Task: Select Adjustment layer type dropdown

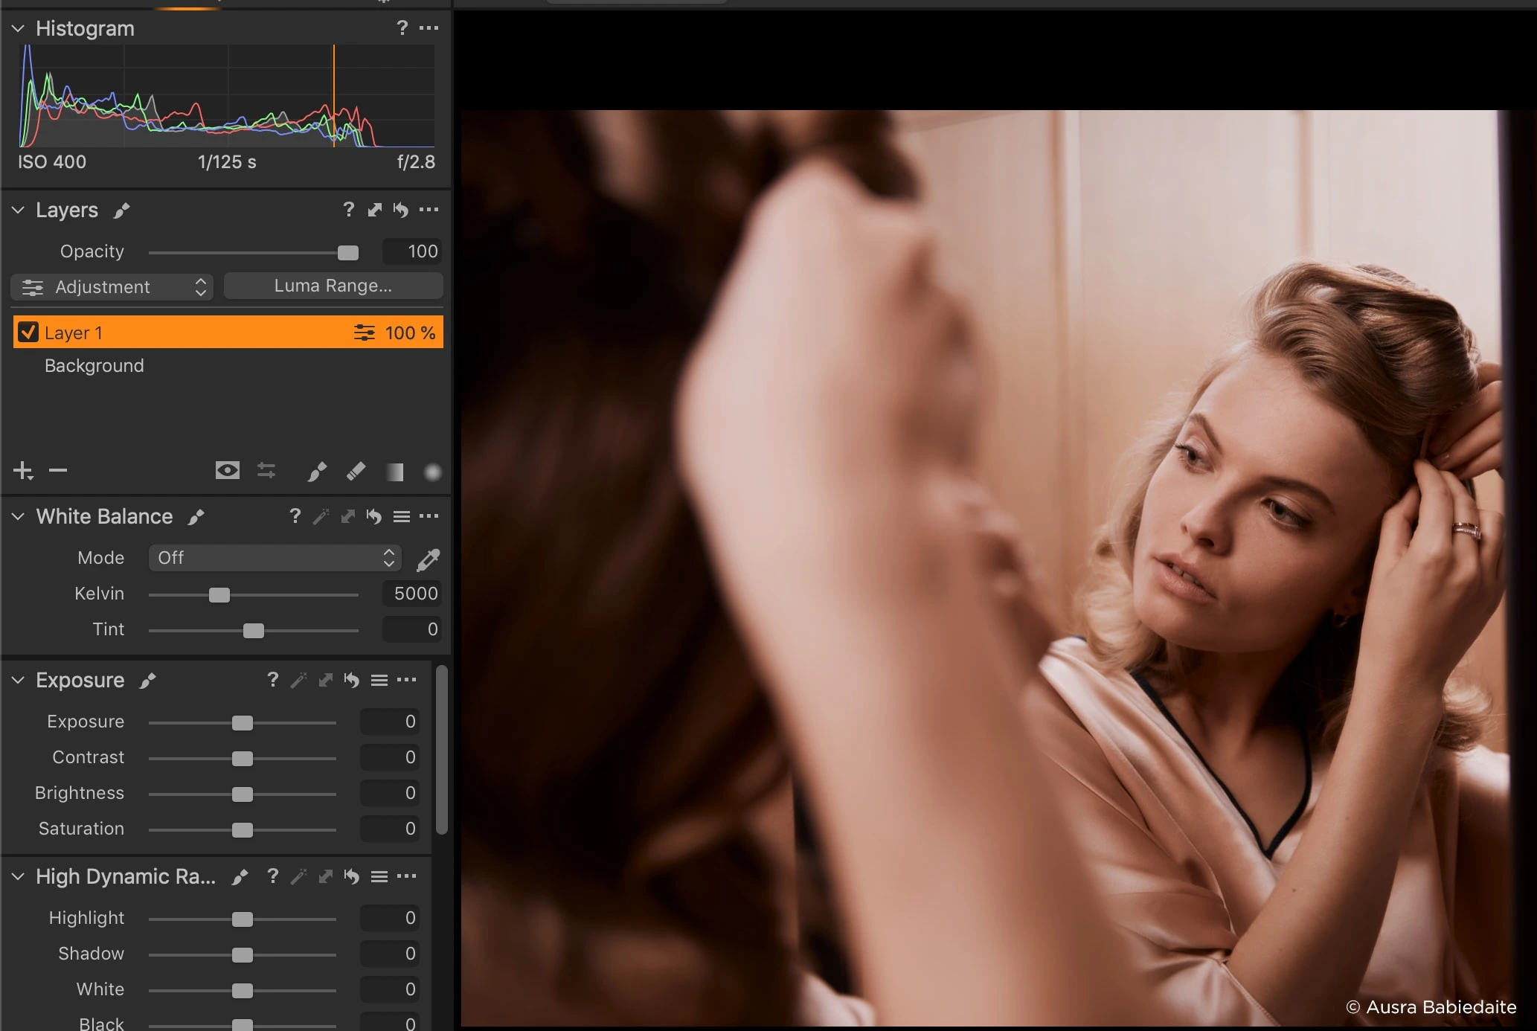Action: (113, 284)
